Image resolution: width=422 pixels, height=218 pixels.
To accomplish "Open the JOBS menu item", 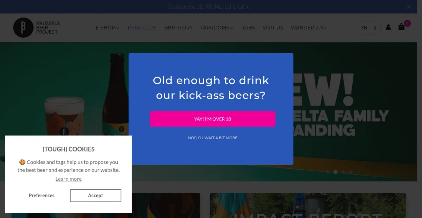I will click(248, 27).
